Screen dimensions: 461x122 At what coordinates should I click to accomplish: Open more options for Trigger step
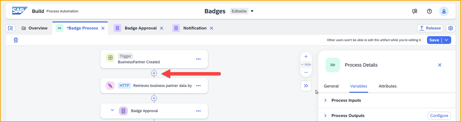(x=198, y=59)
